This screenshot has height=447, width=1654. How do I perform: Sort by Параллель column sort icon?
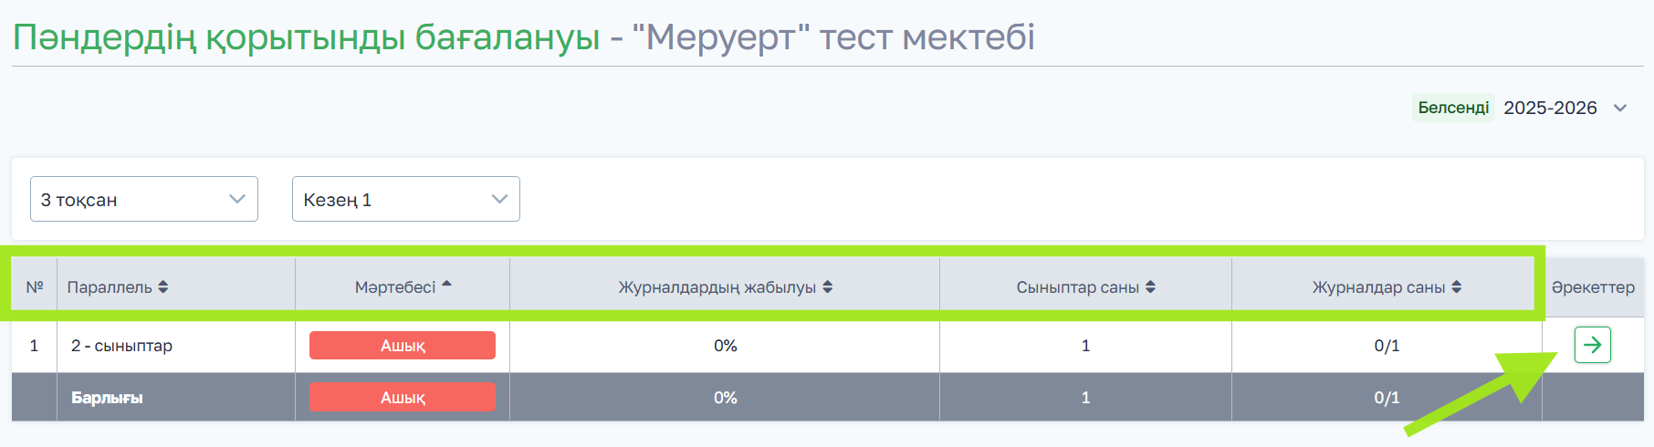163,287
